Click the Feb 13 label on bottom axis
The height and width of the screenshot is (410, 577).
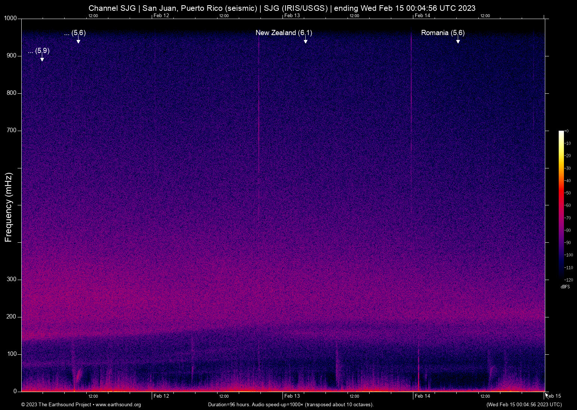pos(292,396)
